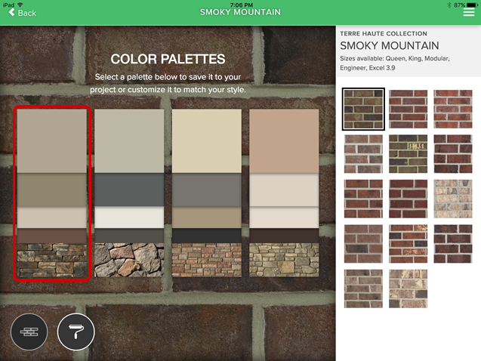
Task: Select top-row right bright red brick thumbnail
Action: click(453, 110)
